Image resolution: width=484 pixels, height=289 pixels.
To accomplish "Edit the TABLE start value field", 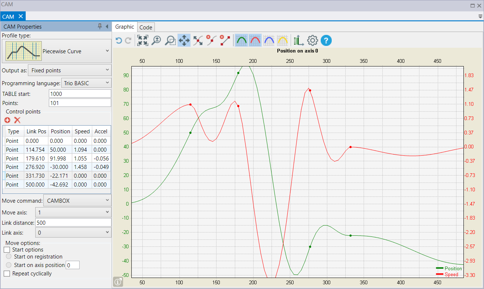I will (x=80, y=93).
